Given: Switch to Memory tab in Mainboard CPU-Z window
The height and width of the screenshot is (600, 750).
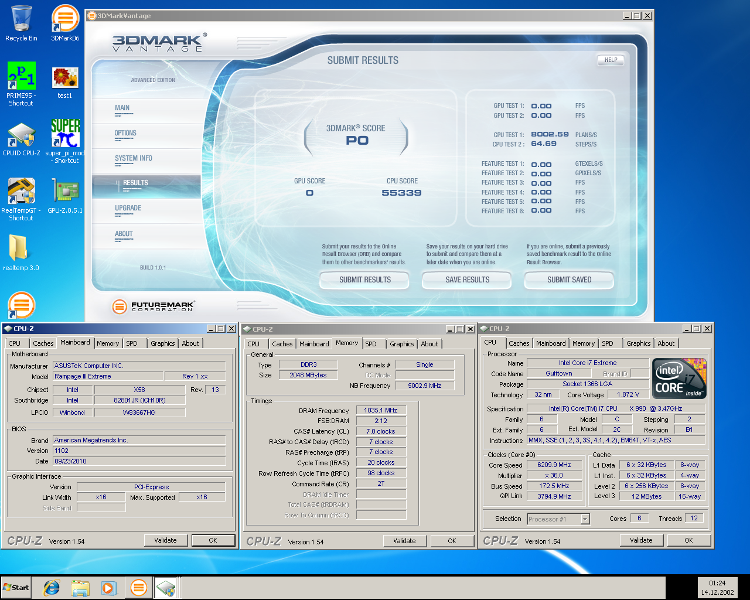Looking at the screenshot, I should pos(108,343).
